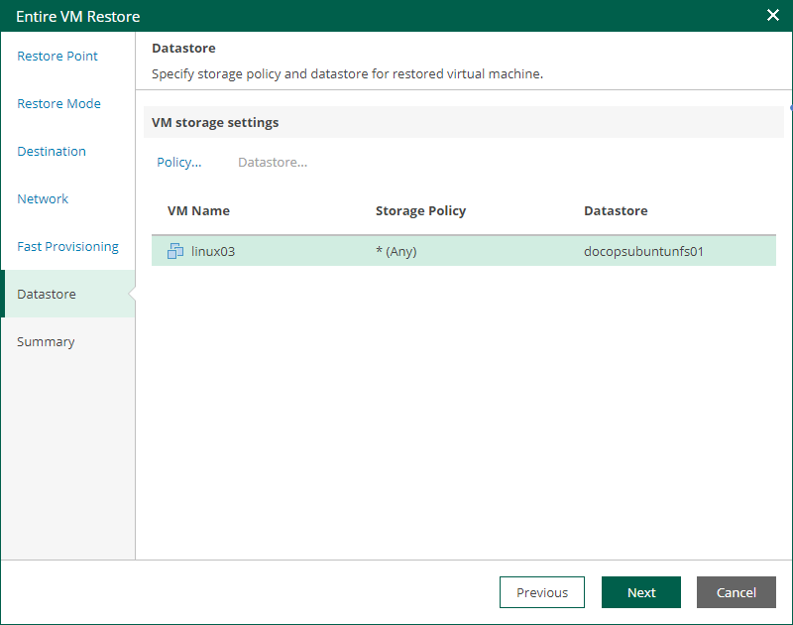Open the Policy... selection

(x=178, y=162)
